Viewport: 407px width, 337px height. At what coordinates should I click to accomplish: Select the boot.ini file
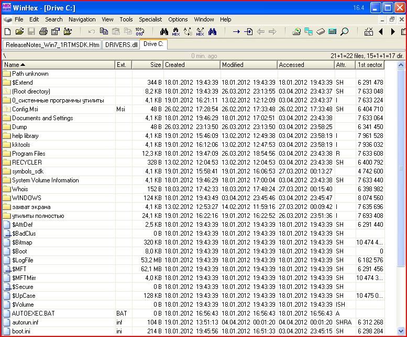point(193,331)
